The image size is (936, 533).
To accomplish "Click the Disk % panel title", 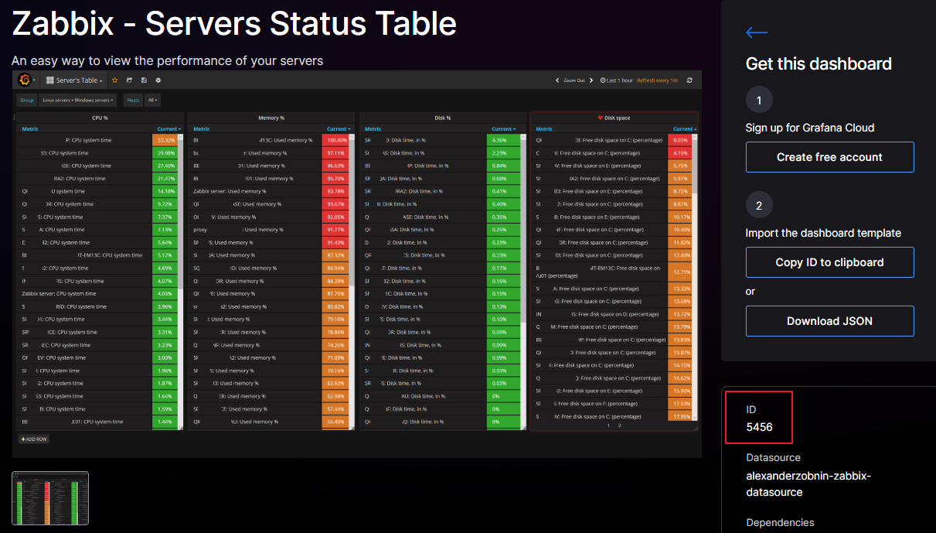I will 443,118.
